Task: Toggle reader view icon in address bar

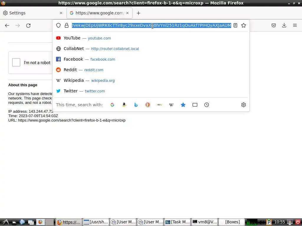Action: coord(235,25)
